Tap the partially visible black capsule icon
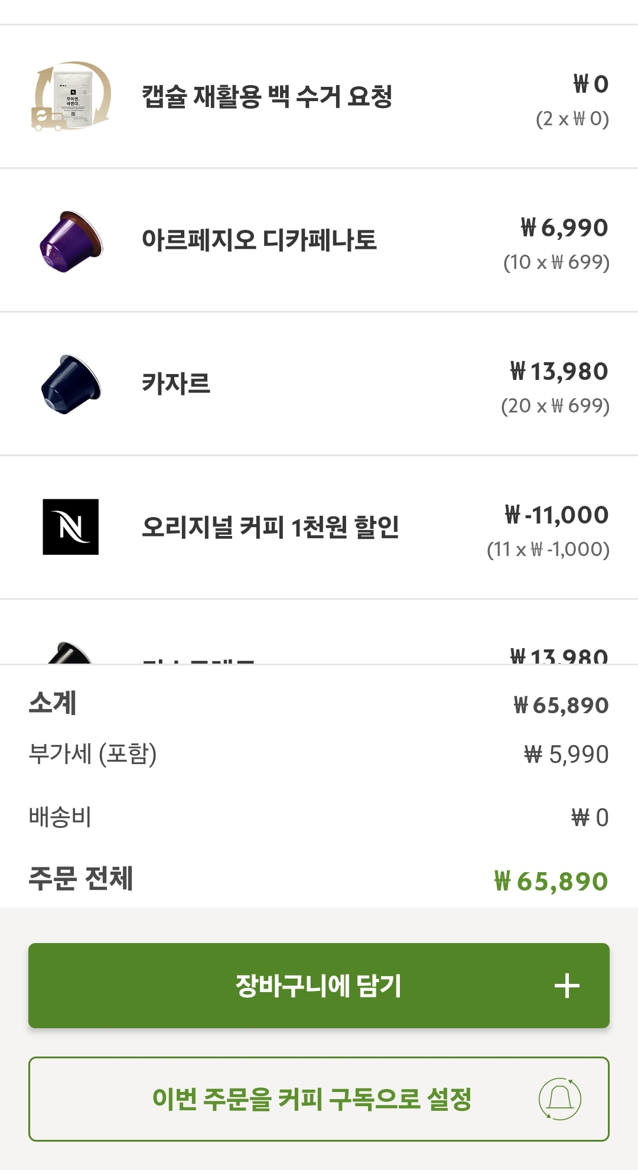The height and width of the screenshot is (1170, 638). point(70,654)
